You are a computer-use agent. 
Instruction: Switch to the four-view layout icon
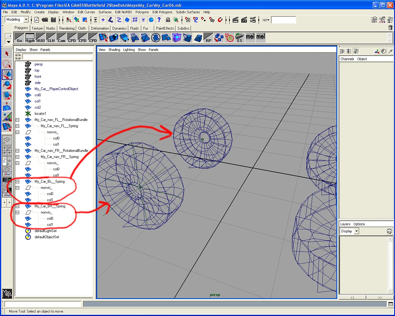pyautogui.click(x=7, y=151)
